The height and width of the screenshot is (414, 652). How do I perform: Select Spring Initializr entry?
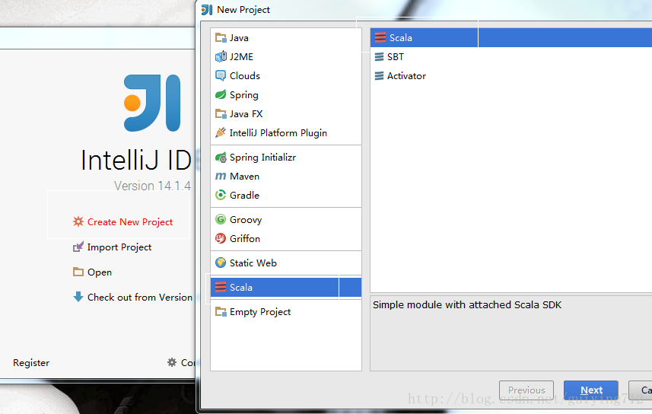(x=285, y=158)
